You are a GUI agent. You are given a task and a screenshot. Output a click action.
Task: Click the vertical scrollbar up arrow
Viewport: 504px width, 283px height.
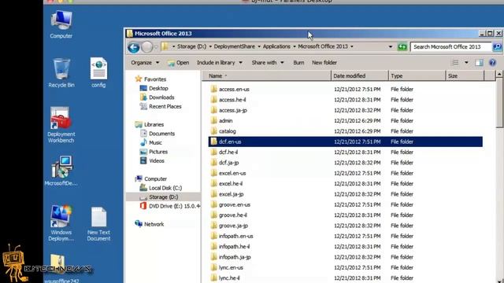click(x=498, y=75)
